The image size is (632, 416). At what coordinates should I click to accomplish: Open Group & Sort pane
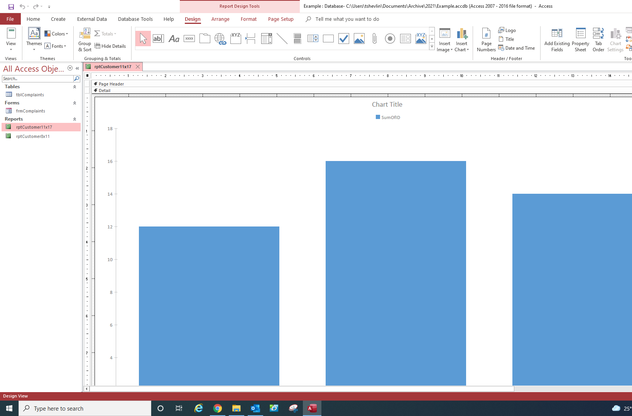coord(84,39)
